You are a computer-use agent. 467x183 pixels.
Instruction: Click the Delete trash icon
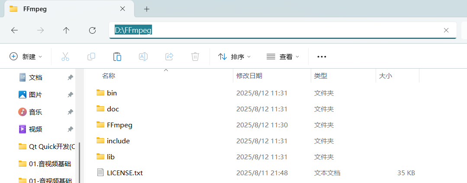tap(195, 57)
